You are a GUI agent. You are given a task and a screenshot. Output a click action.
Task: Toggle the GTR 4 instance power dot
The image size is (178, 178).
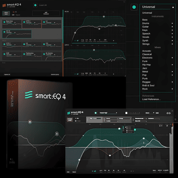coord(24,22)
